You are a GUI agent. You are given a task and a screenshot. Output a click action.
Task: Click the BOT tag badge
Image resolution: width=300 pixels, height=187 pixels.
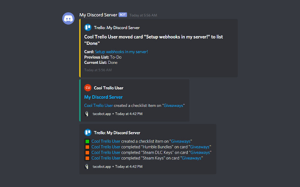123,15
